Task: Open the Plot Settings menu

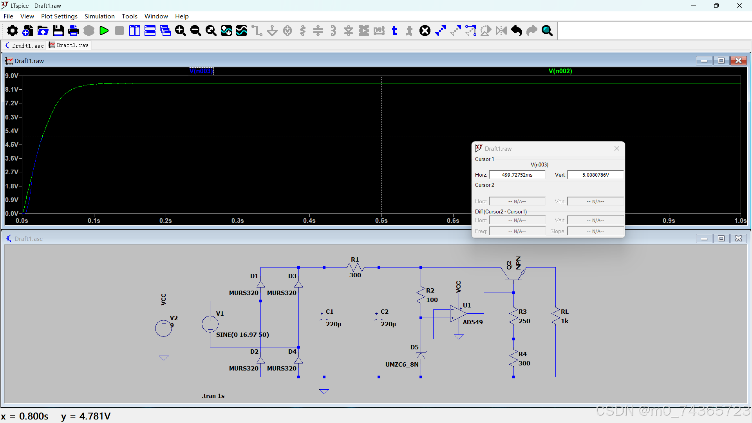Action: (59, 16)
